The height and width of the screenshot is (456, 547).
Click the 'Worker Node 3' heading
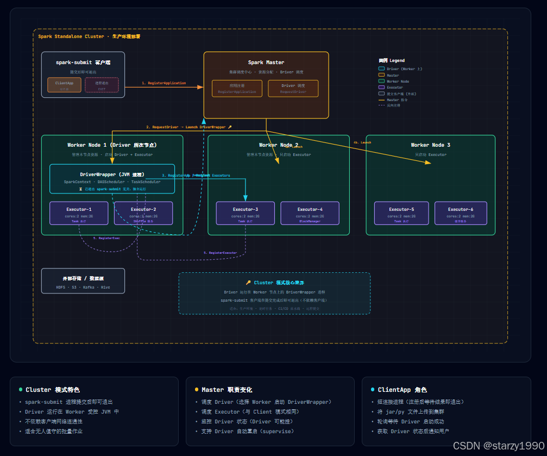430,145
